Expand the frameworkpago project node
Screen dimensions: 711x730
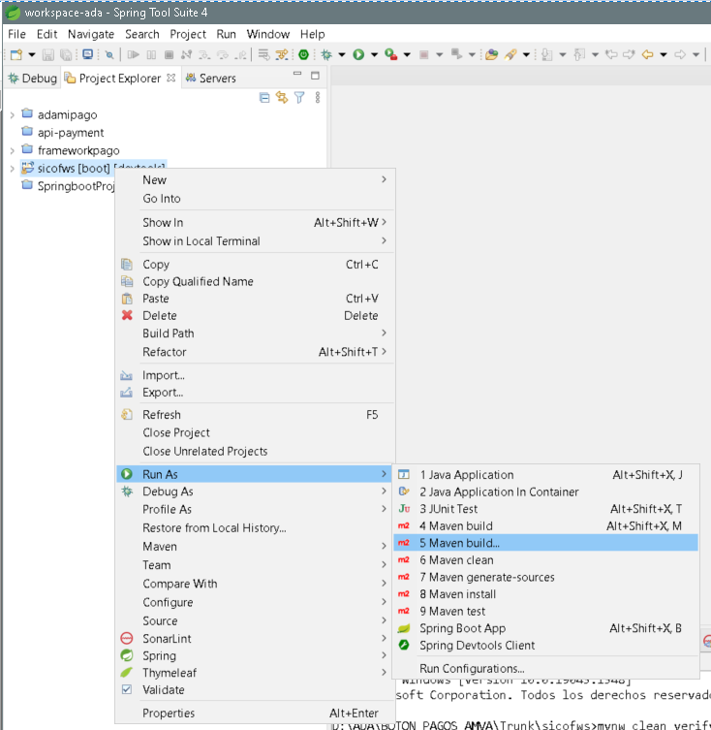point(12,150)
